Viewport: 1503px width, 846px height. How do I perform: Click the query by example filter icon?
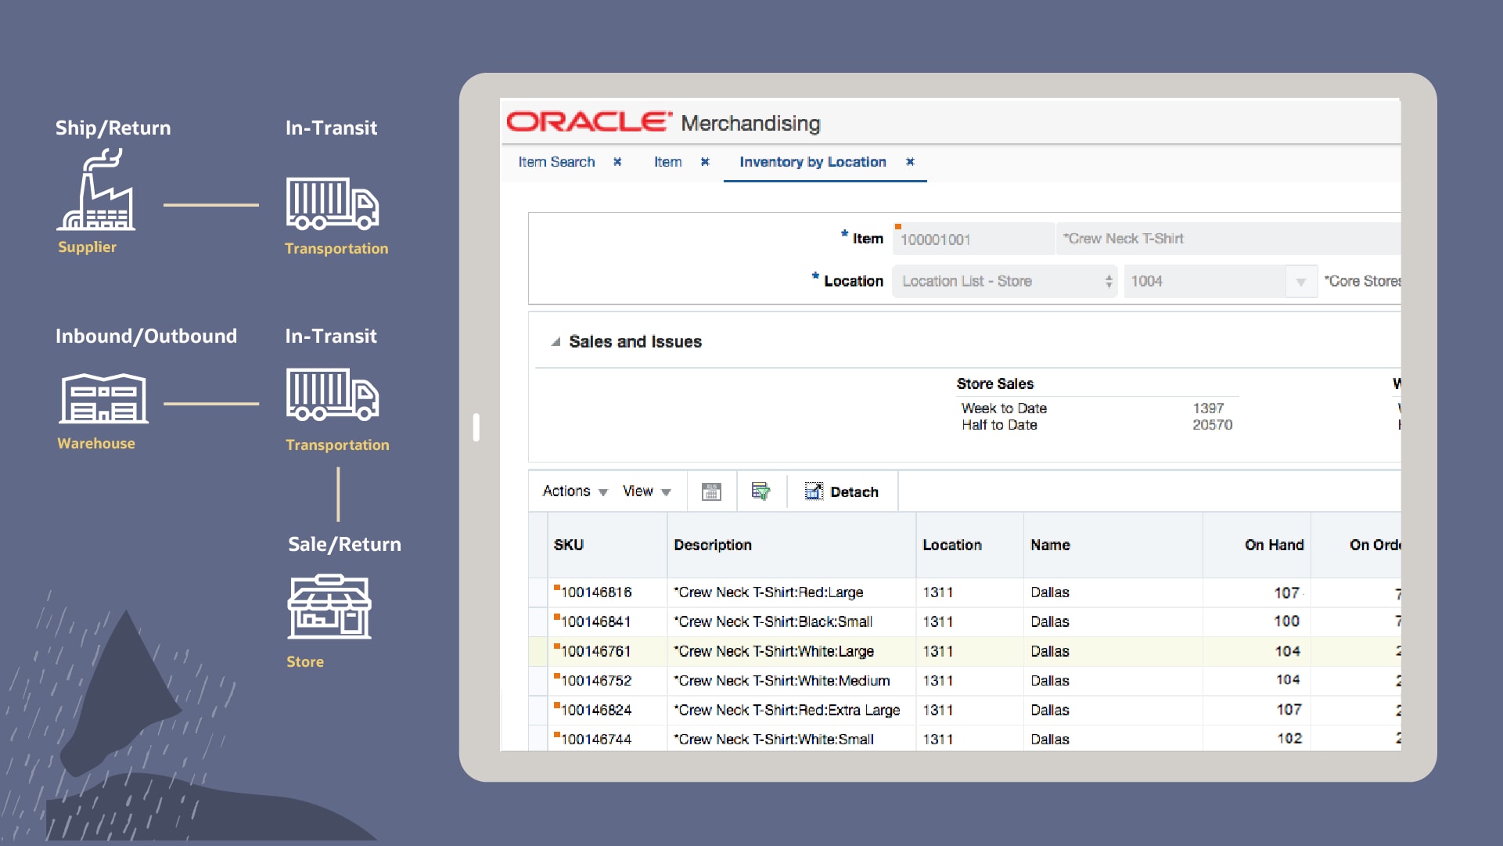click(760, 491)
